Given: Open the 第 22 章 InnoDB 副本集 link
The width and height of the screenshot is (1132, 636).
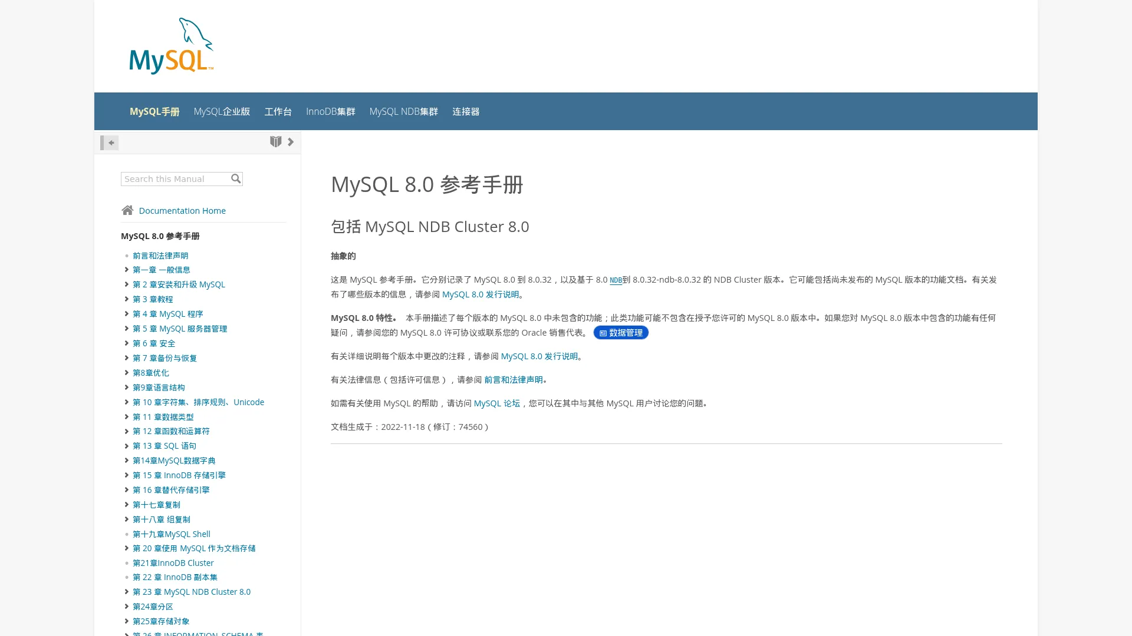Looking at the screenshot, I should point(175,577).
